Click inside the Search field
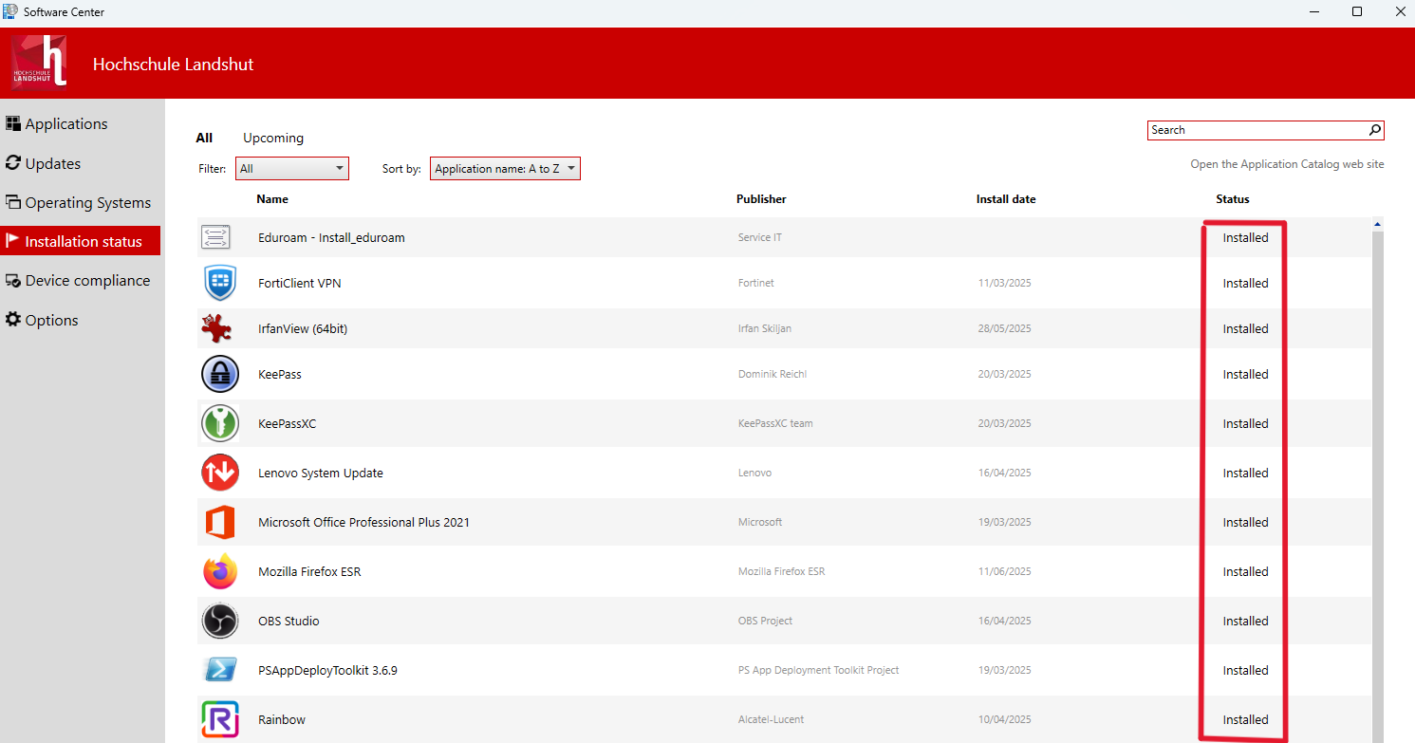The width and height of the screenshot is (1415, 743). pyautogui.click(x=1255, y=130)
